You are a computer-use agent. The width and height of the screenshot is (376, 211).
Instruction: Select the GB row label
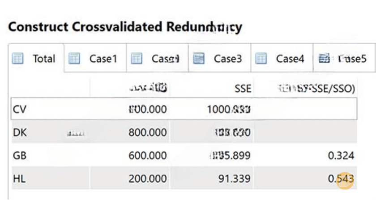[x=19, y=156]
